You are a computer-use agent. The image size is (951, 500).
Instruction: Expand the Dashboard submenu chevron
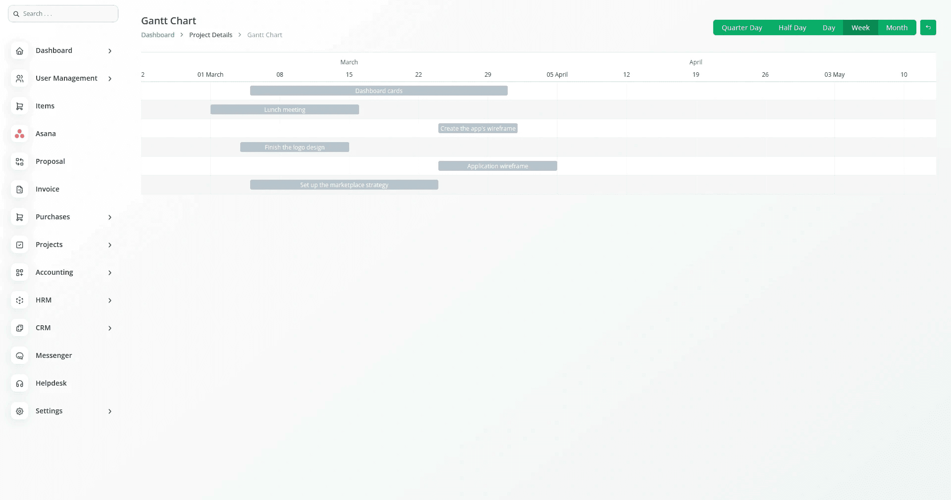tap(110, 51)
